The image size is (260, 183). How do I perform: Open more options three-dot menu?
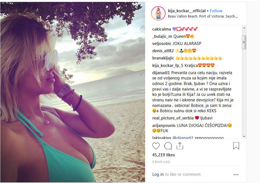click(x=236, y=175)
